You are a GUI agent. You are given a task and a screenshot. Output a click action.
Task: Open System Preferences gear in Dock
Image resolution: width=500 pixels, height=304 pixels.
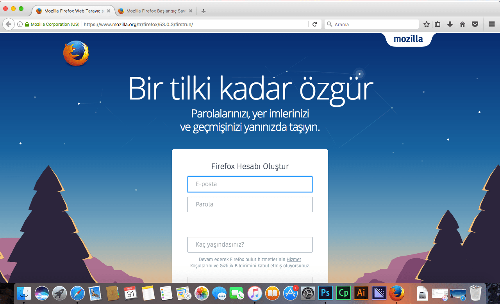[308, 293]
